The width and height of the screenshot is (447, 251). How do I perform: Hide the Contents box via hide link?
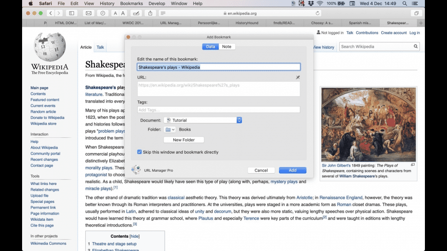point(135,236)
